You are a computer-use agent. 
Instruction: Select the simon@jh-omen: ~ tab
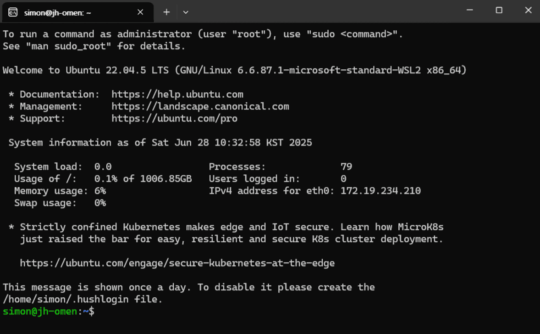point(78,12)
